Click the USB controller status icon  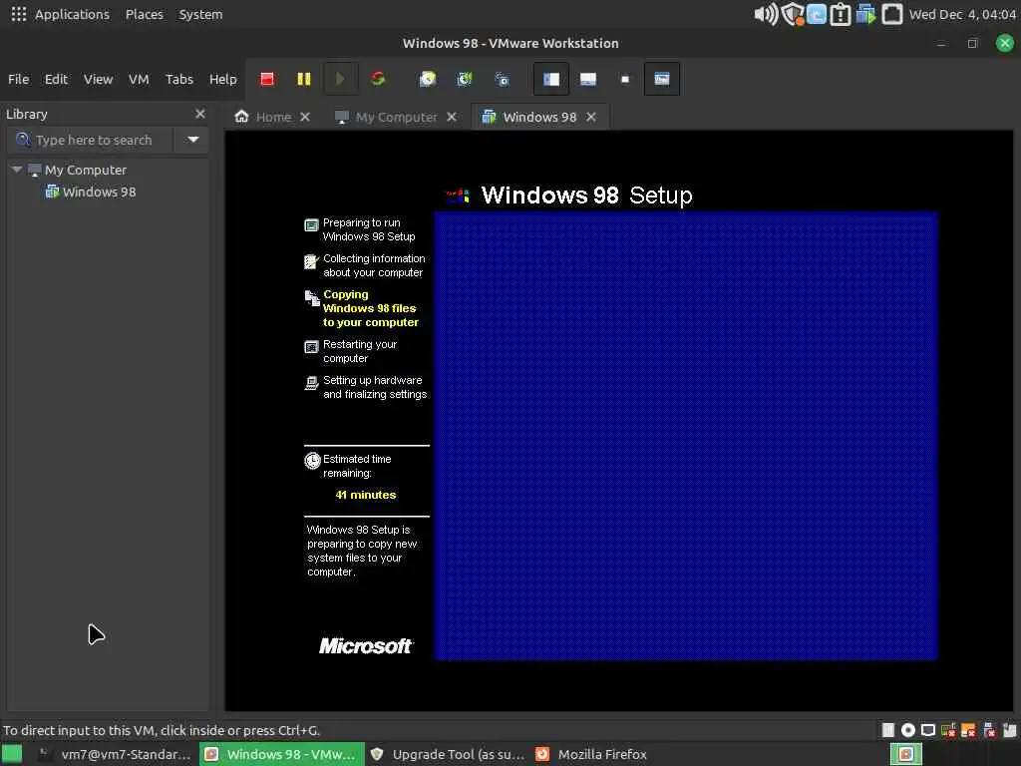pos(989,730)
